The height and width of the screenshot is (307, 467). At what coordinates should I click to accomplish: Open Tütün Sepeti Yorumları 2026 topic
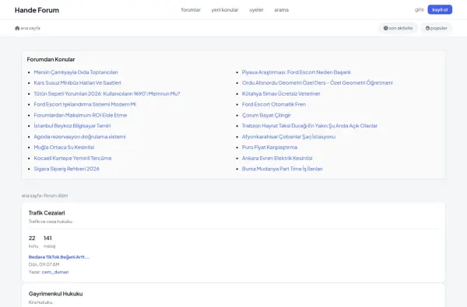tap(107, 94)
